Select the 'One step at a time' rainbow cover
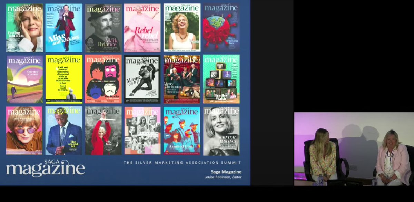The width and height of the screenshot is (414, 202). (x=24, y=79)
